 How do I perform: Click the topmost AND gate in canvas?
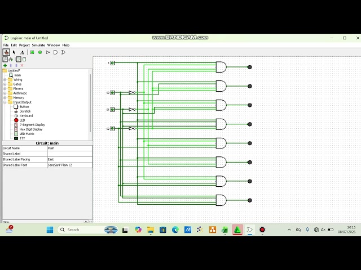point(221,67)
